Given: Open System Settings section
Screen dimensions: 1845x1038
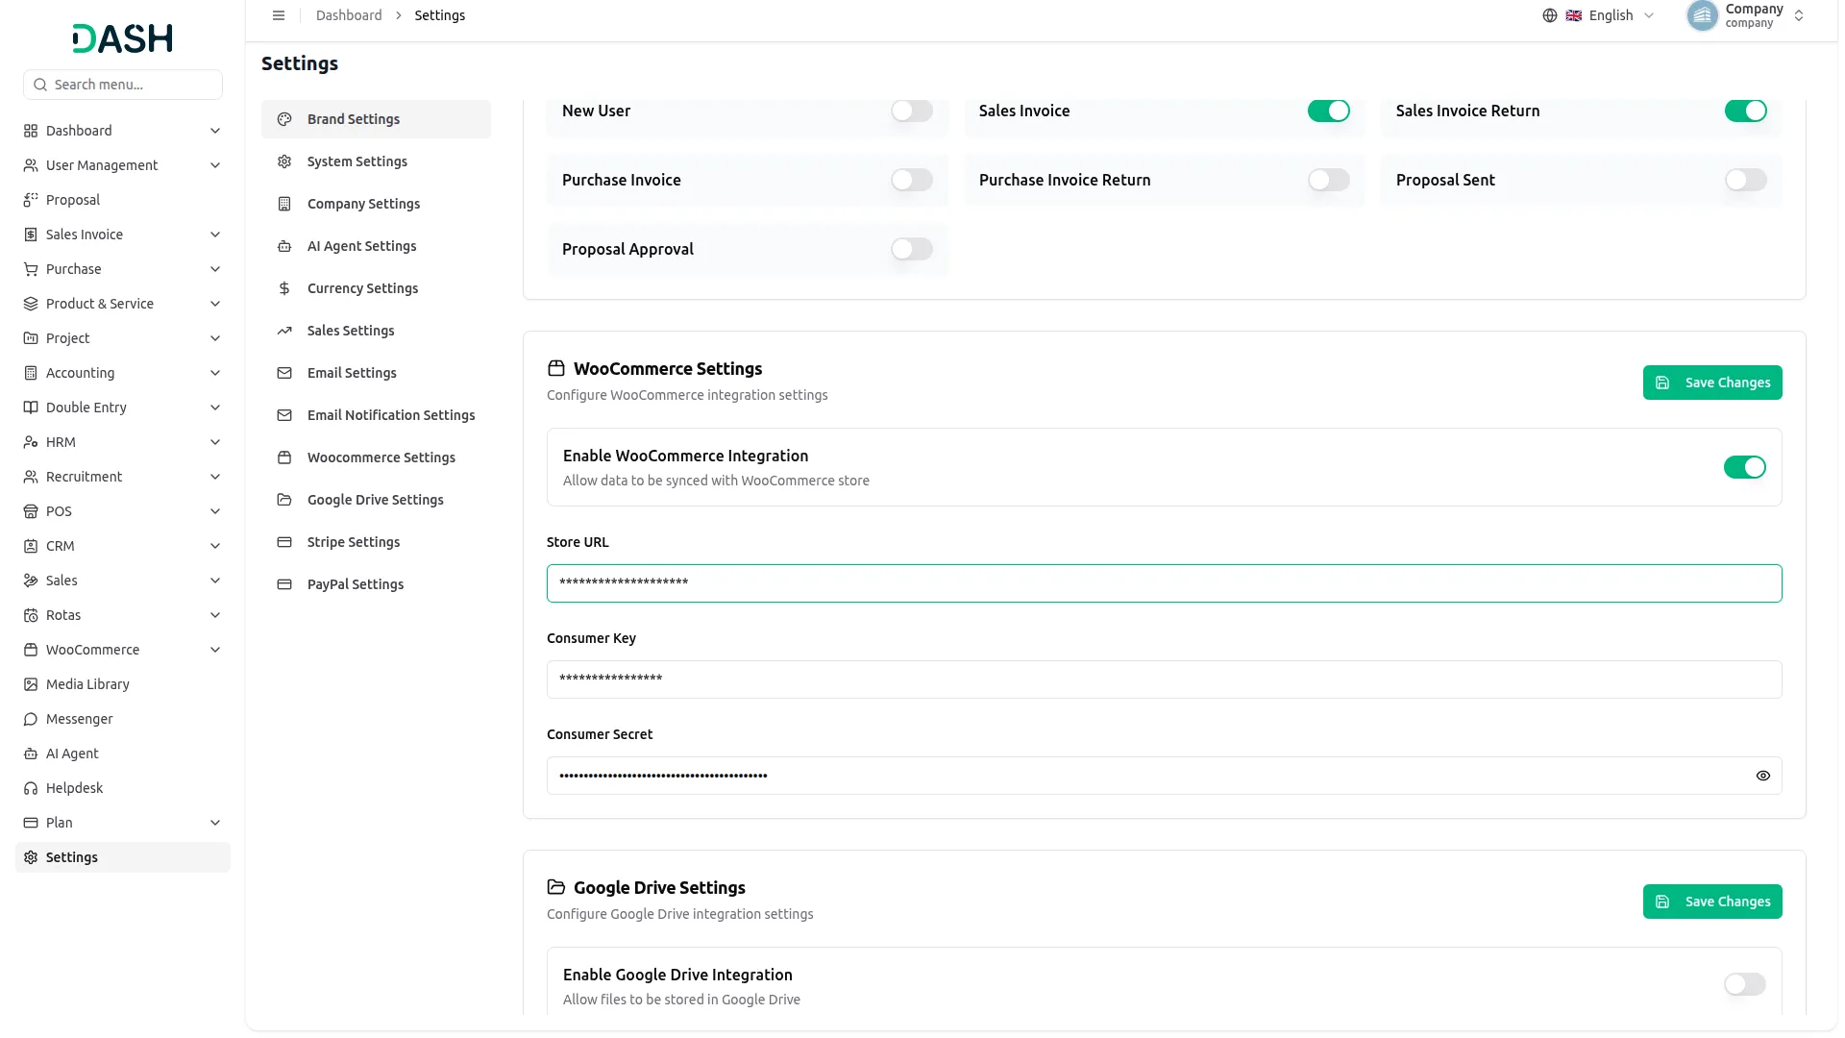Looking at the screenshot, I should click(x=376, y=161).
